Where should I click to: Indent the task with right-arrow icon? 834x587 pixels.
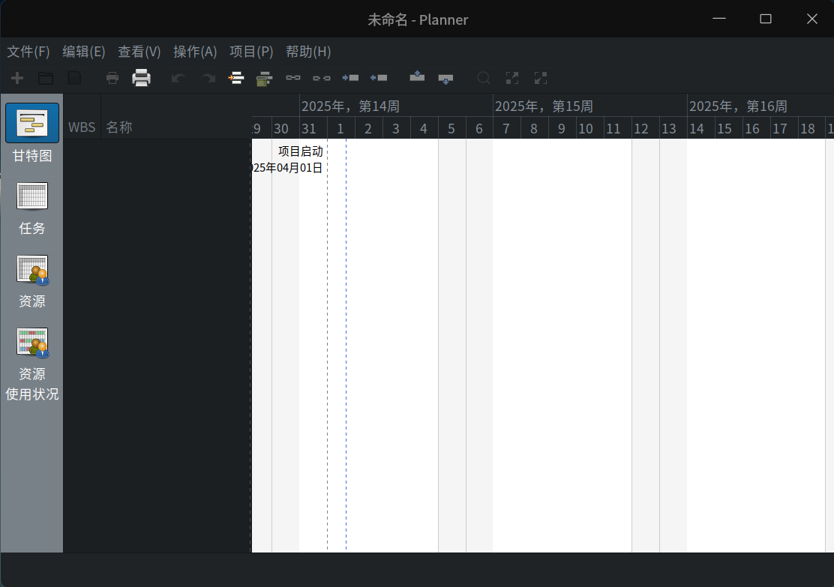point(350,78)
